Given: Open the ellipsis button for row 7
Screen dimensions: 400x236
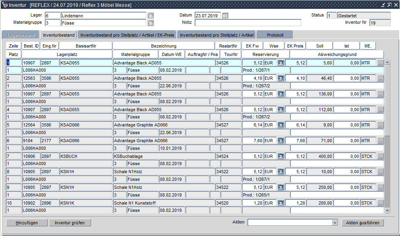Looking at the screenshot, I should (x=381, y=156).
